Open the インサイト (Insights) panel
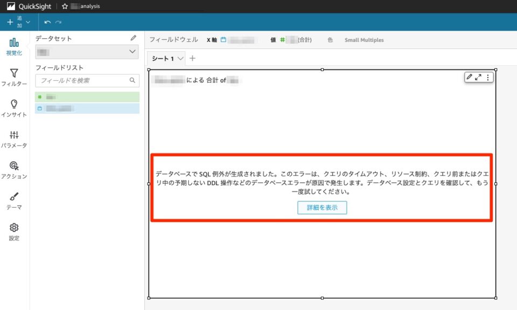This screenshot has width=517, height=310. point(14,109)
